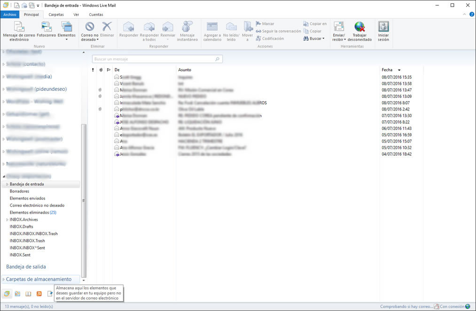
Task: Sort messages by the priority exclamation column
Action: 93,70
